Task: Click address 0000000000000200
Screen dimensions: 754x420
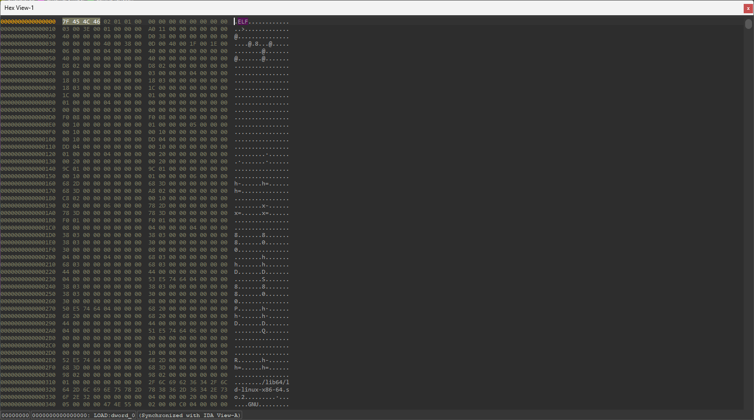Action: 28,257
